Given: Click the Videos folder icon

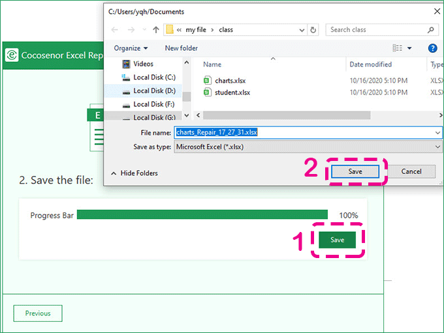Looking at the screenshot, I should (x=126, y=64).
